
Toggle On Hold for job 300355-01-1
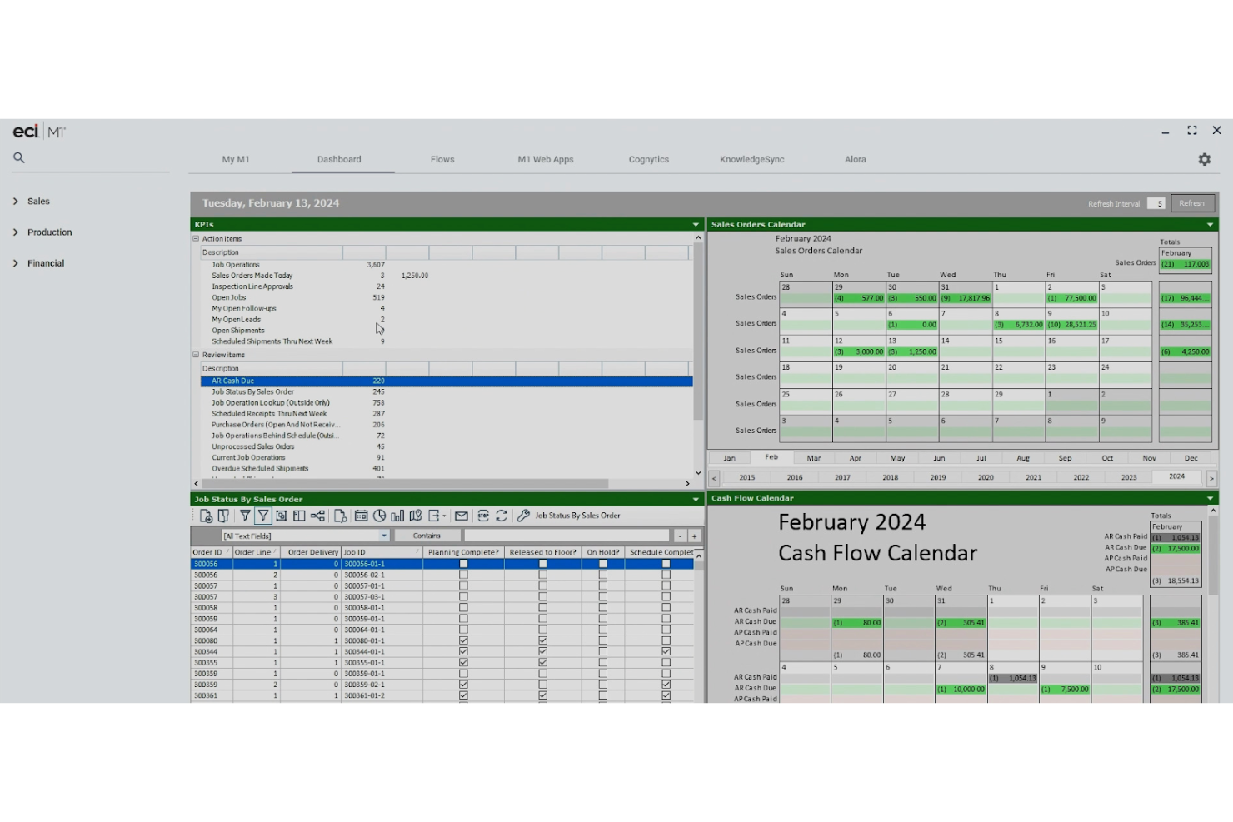[x=603, y=662]
